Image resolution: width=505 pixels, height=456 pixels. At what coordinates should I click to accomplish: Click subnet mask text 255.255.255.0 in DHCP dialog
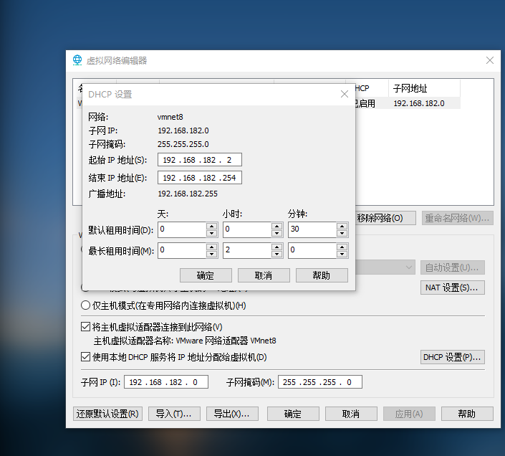coord(183,144)
